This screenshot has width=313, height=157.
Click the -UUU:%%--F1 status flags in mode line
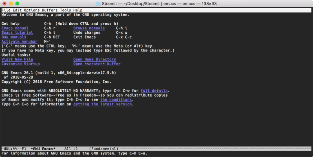[14, 149]
